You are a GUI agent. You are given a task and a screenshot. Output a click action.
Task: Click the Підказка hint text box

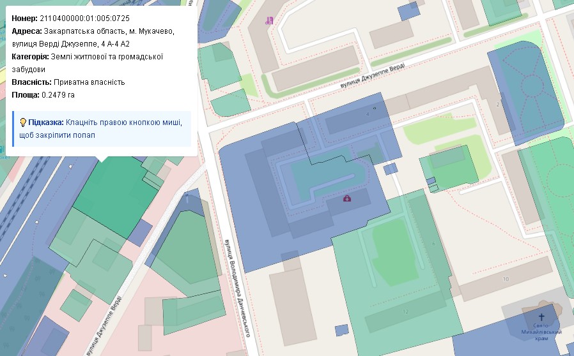(102, 128)
